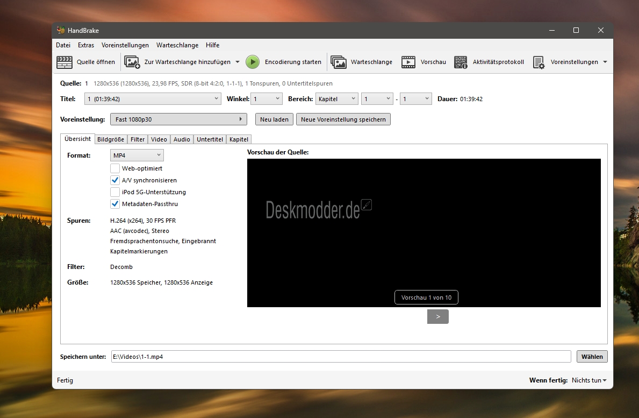Expand the Titel dropdown list
The width and height of the screenshot is (639, 418).
pos(153,99)
